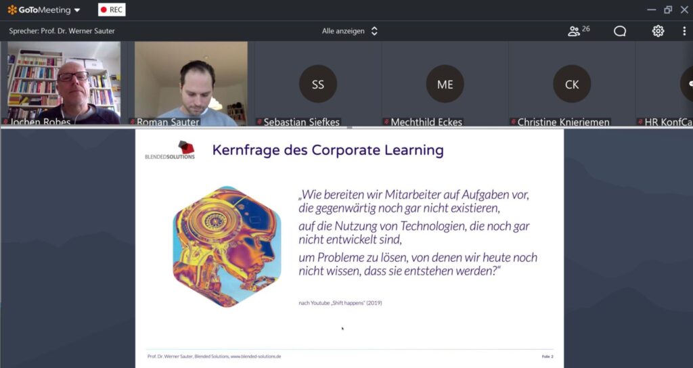This screenshot has width=693, height=368.
Task: Click muted mic icon beside Sebastian Siefkes
Action: click(259, 122)
